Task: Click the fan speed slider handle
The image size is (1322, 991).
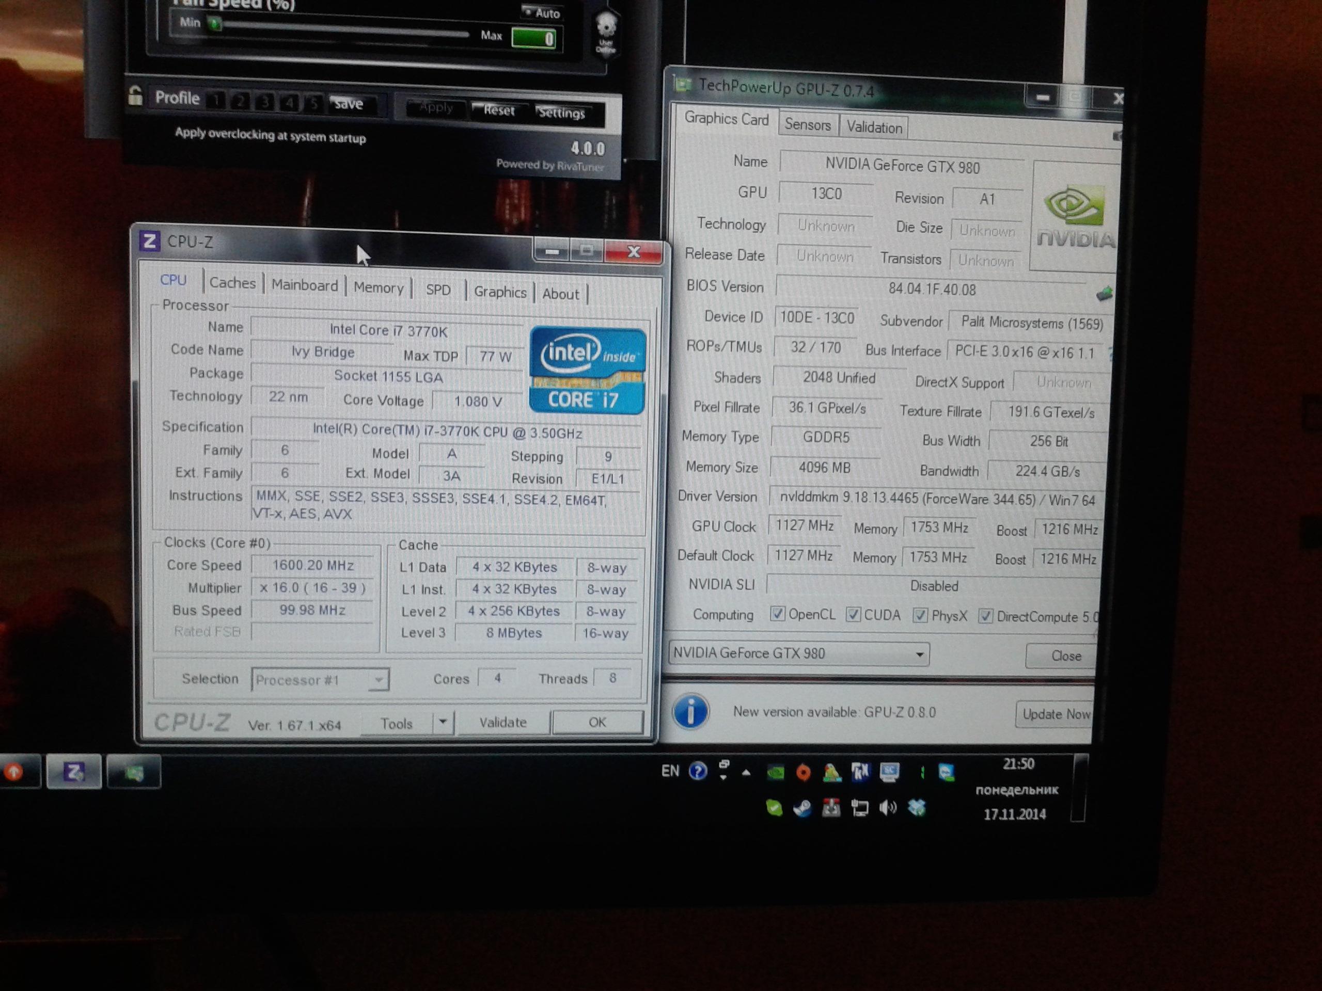Action: [215, 23]
